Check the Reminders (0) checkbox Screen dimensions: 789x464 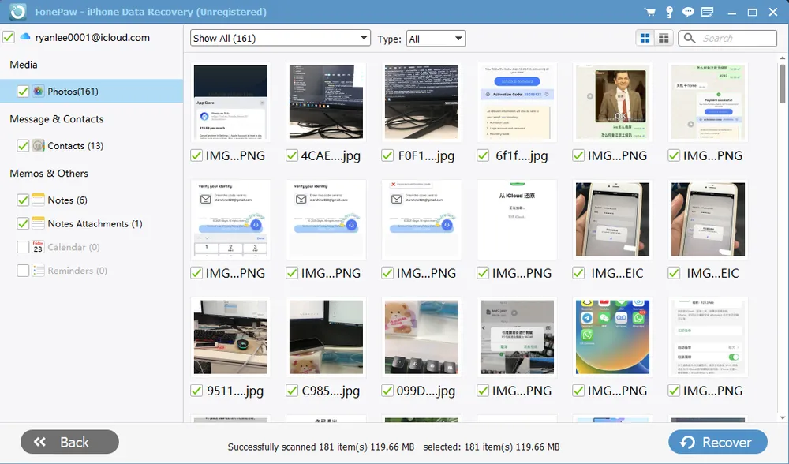(x=23, y=270)
